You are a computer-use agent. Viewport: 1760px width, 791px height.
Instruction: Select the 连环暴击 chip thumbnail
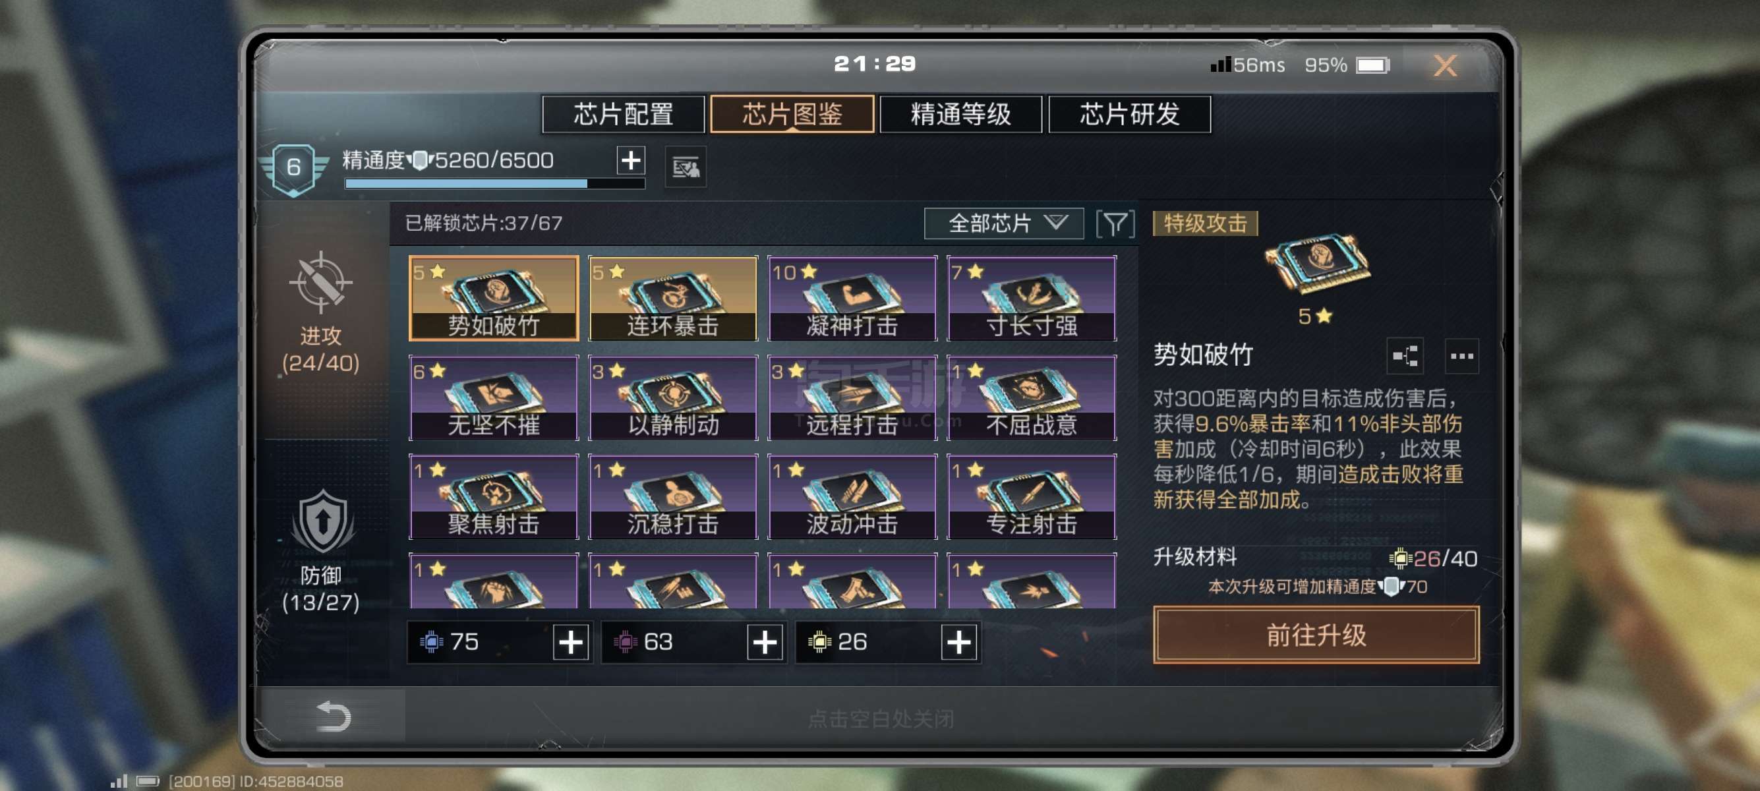673,299
